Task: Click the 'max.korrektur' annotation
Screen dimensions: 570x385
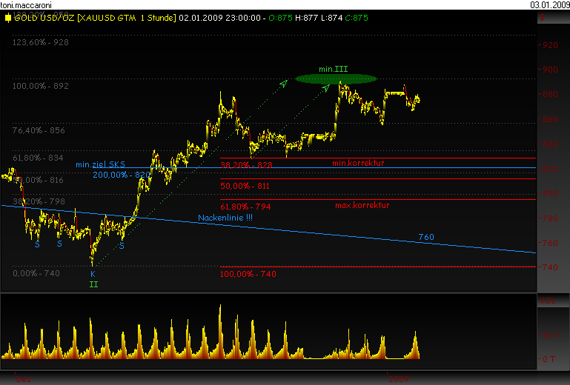Action: tap(362, 205)
